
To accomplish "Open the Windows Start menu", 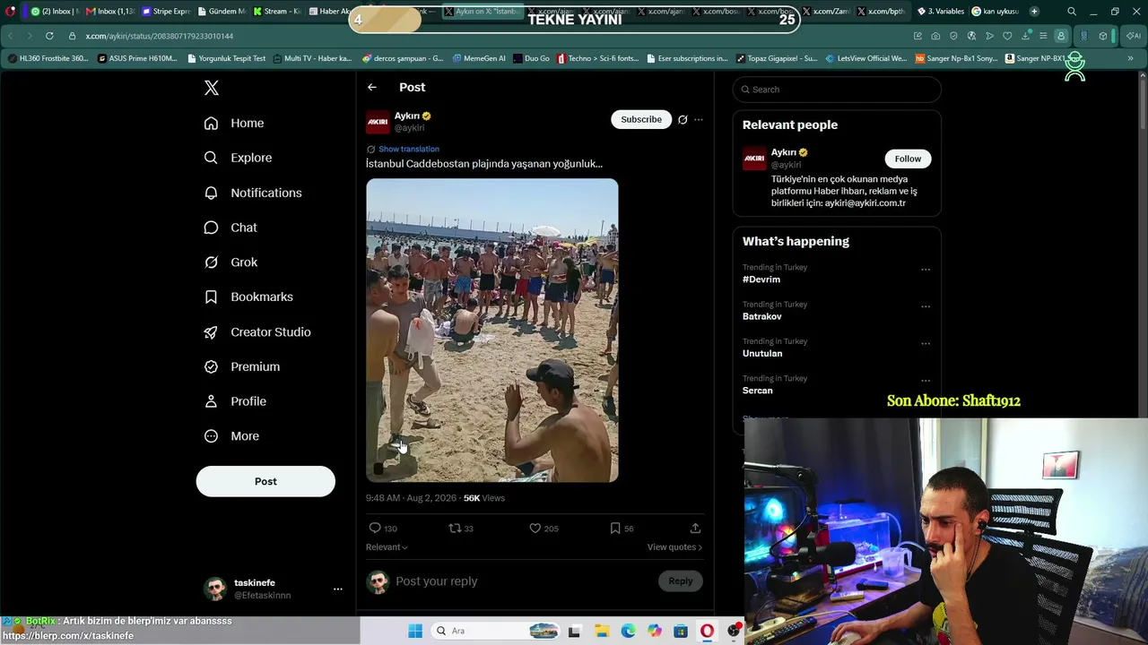I will (x=415, y=631).
